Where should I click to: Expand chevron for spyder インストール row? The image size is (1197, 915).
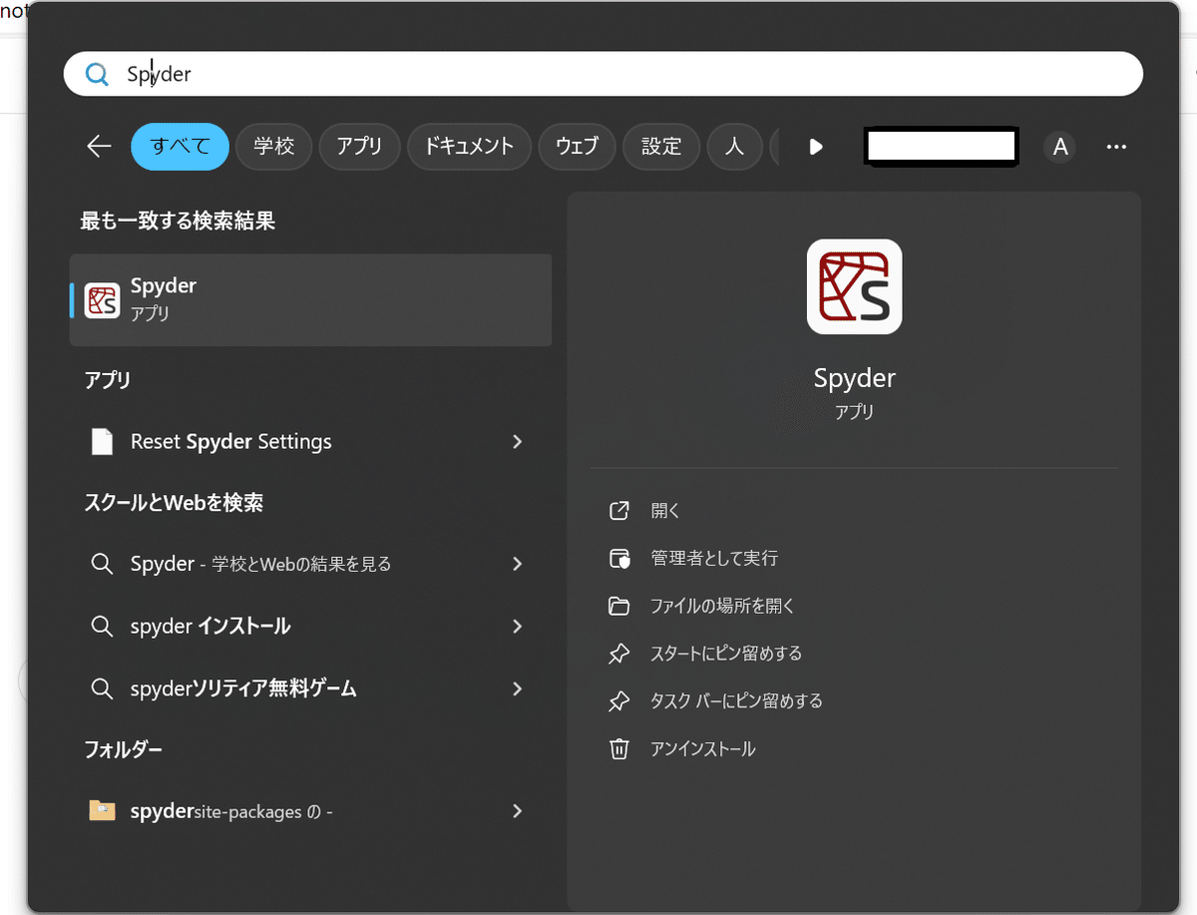[517, 627]
